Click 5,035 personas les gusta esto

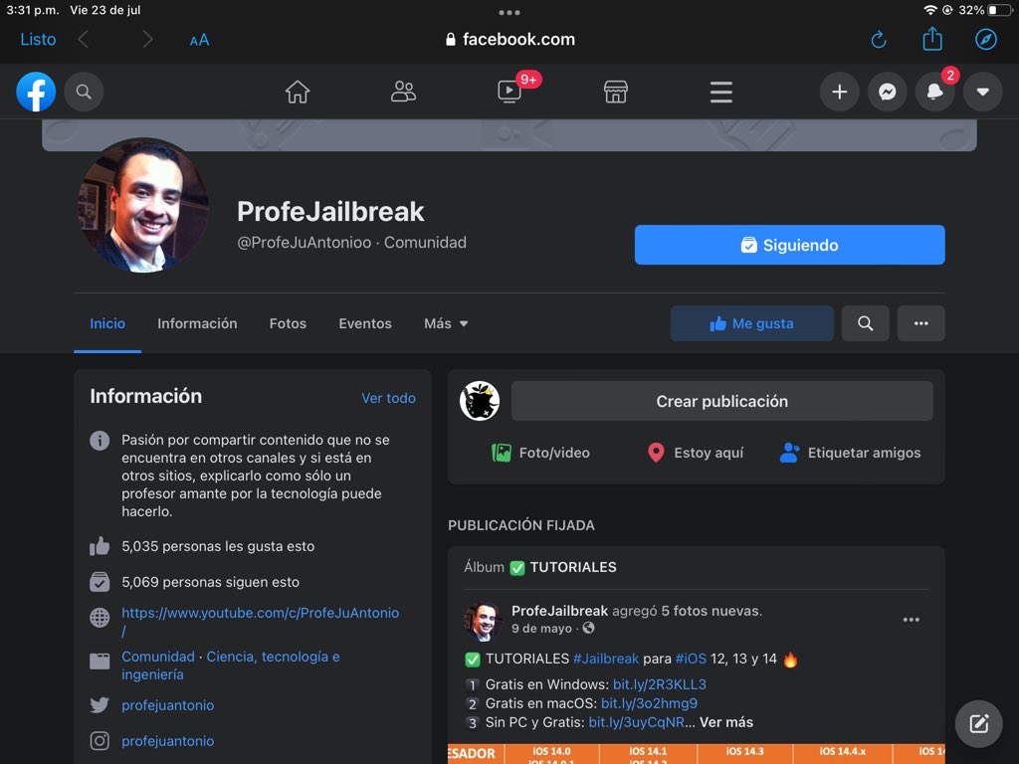pyautogui.click(x=218, y=547)
